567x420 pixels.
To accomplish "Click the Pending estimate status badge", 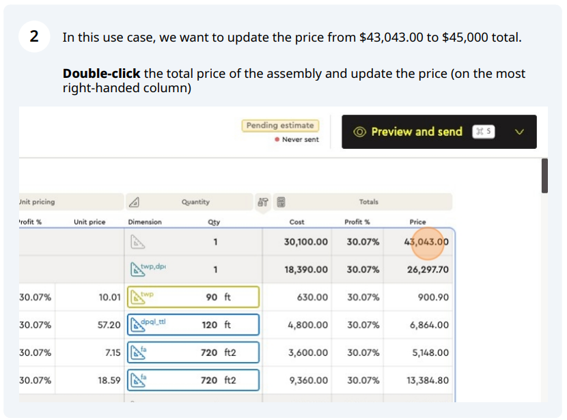I will 280,126.
